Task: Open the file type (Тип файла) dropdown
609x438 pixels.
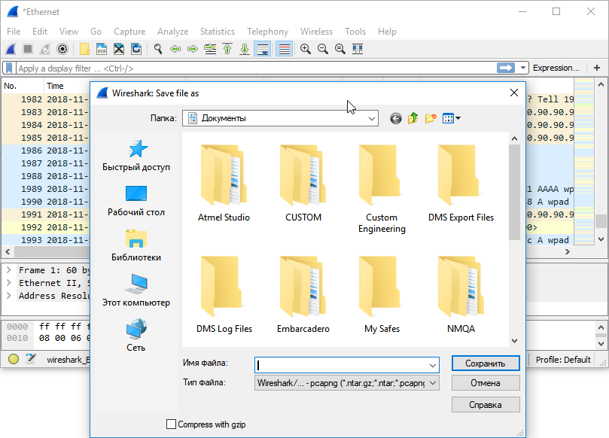Action: coord(433,383)
